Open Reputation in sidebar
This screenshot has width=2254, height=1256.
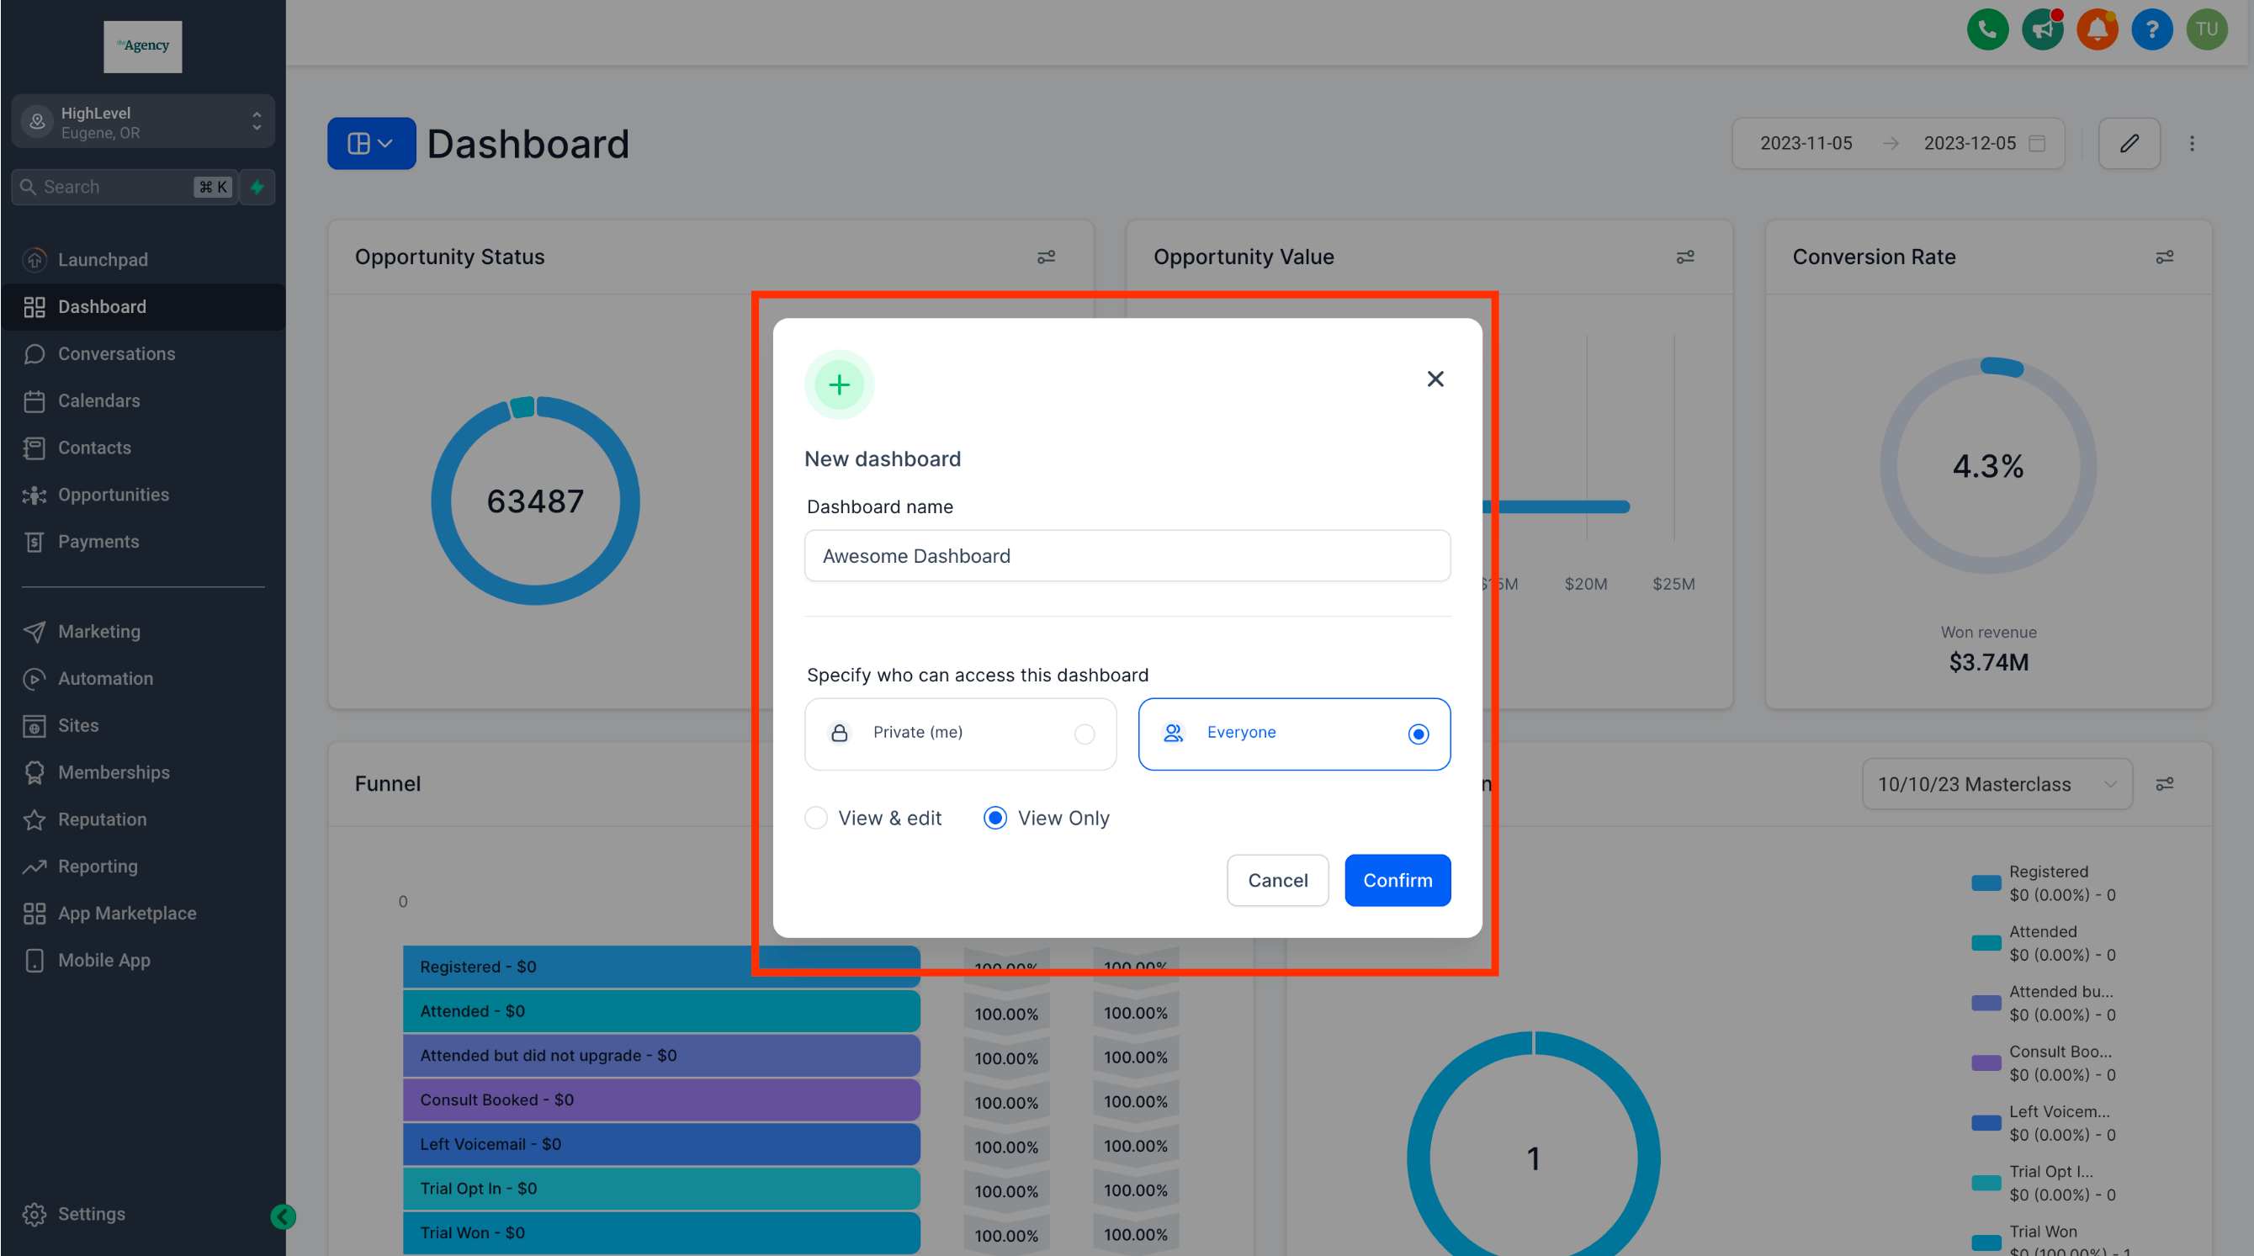[143, 819]
